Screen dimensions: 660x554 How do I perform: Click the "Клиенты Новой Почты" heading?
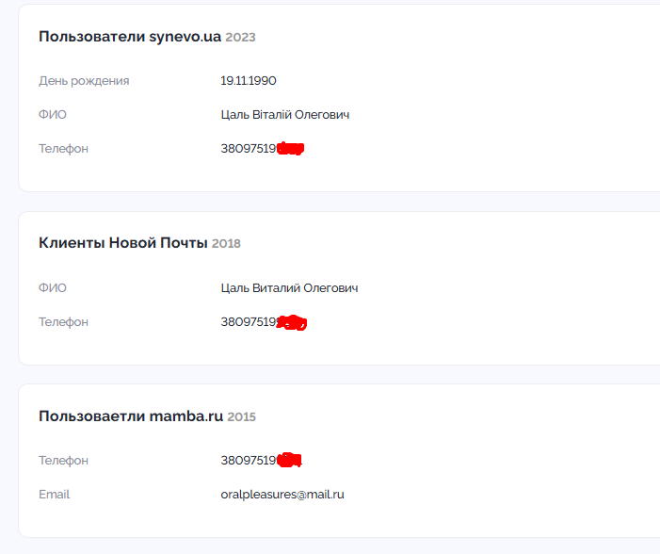[x=122, y=243]
